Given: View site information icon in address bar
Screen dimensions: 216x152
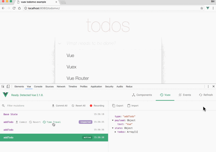Looking at the screenshot, I should (x=26, y=8).
